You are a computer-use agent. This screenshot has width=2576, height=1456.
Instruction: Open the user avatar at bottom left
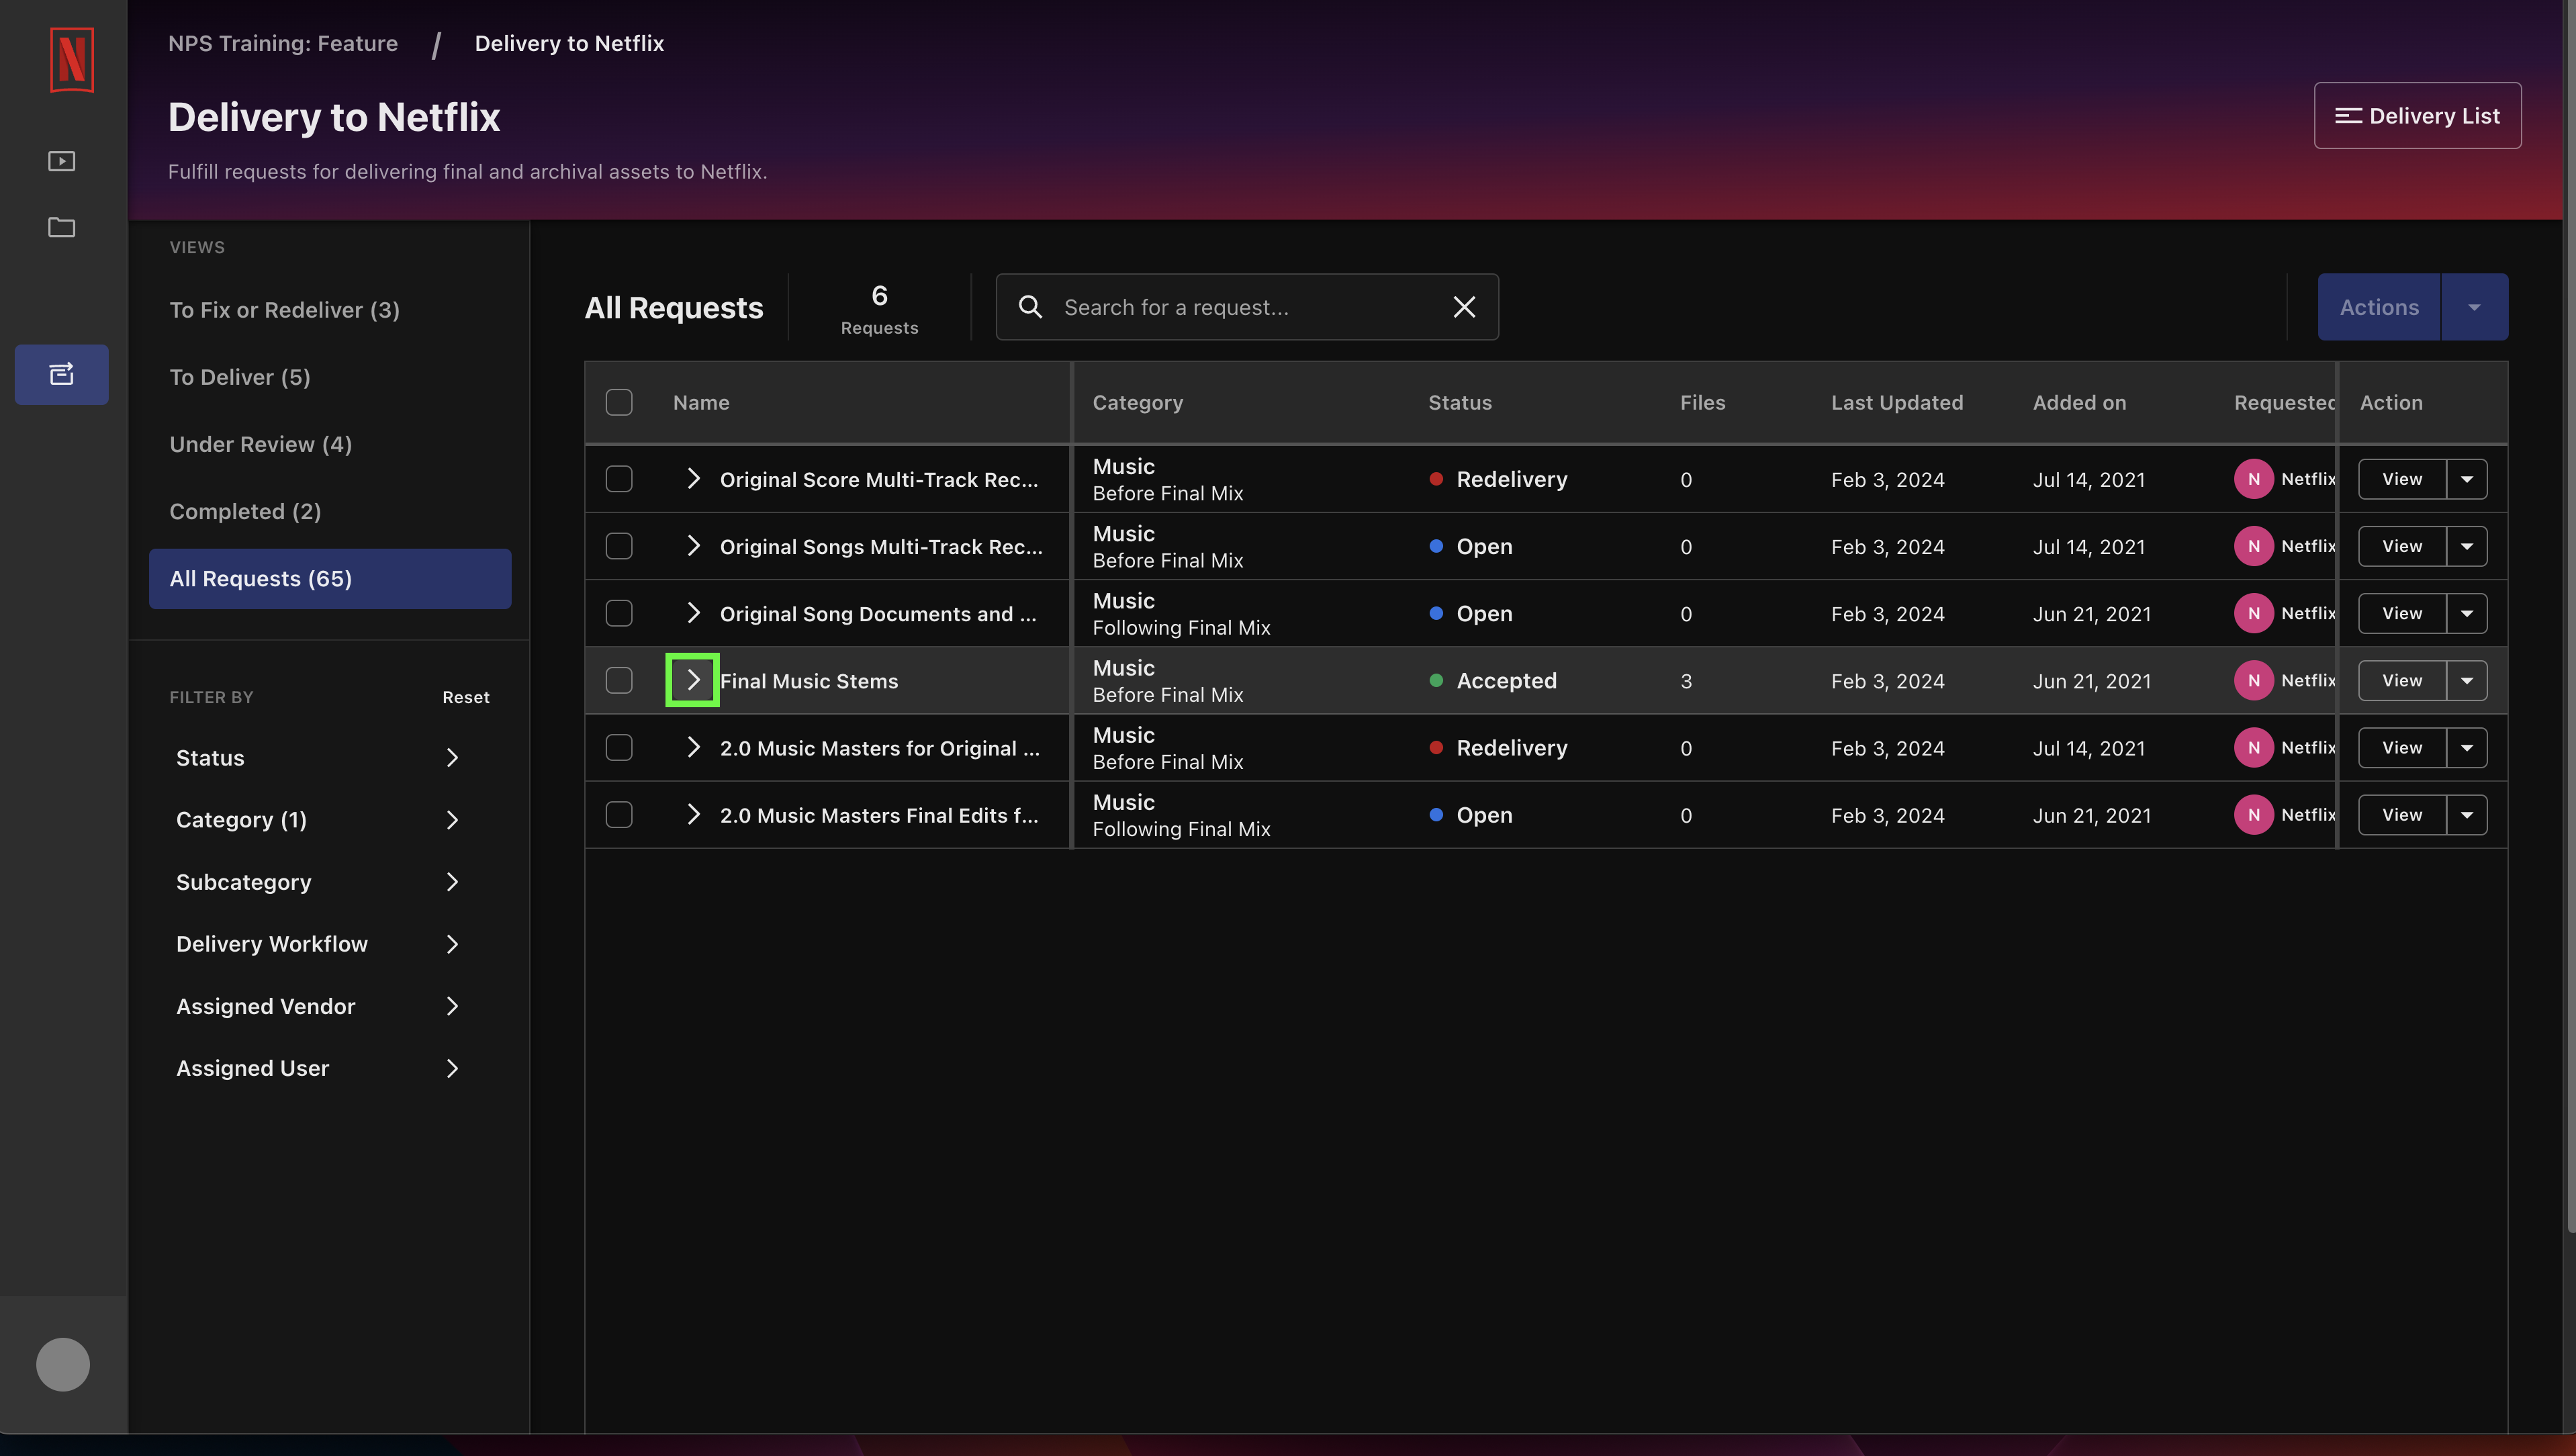tap(63, 1364)
